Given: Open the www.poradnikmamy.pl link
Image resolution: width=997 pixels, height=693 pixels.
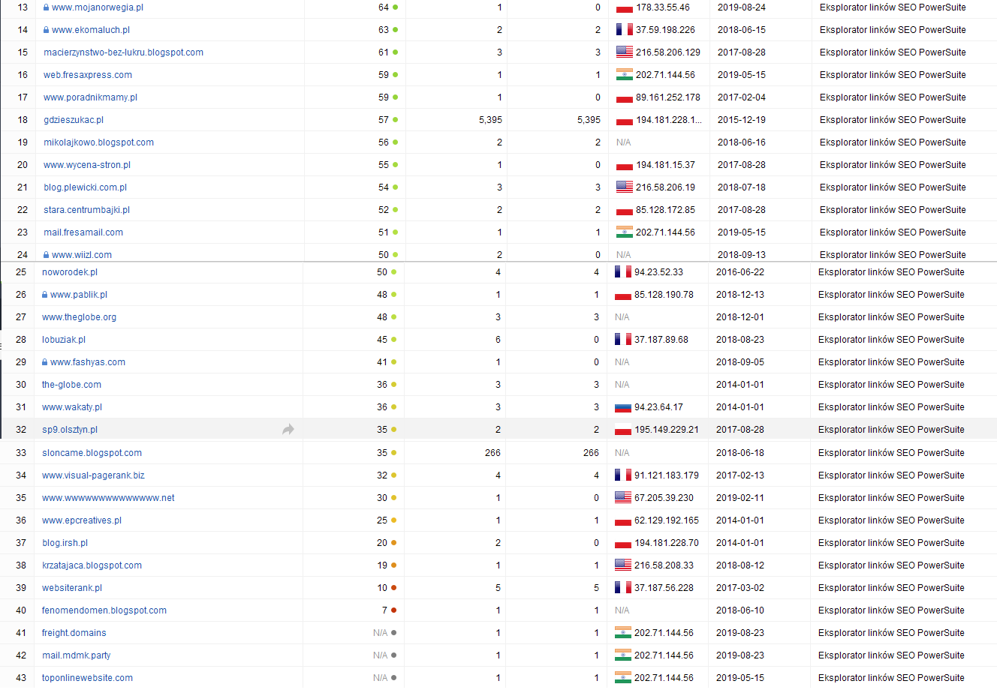Looking at the screenshot, I should (91, 97).
